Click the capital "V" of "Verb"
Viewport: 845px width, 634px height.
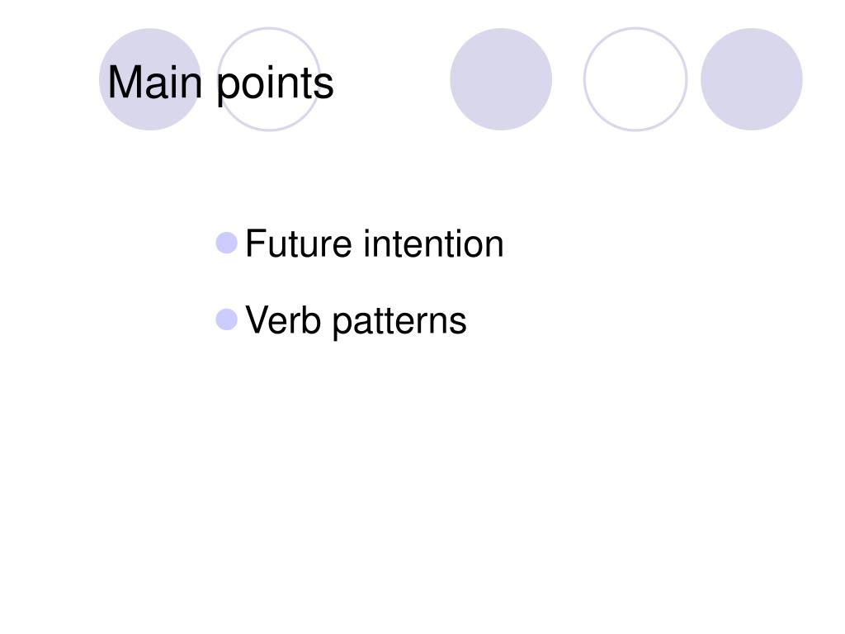(x=258, y=319)
